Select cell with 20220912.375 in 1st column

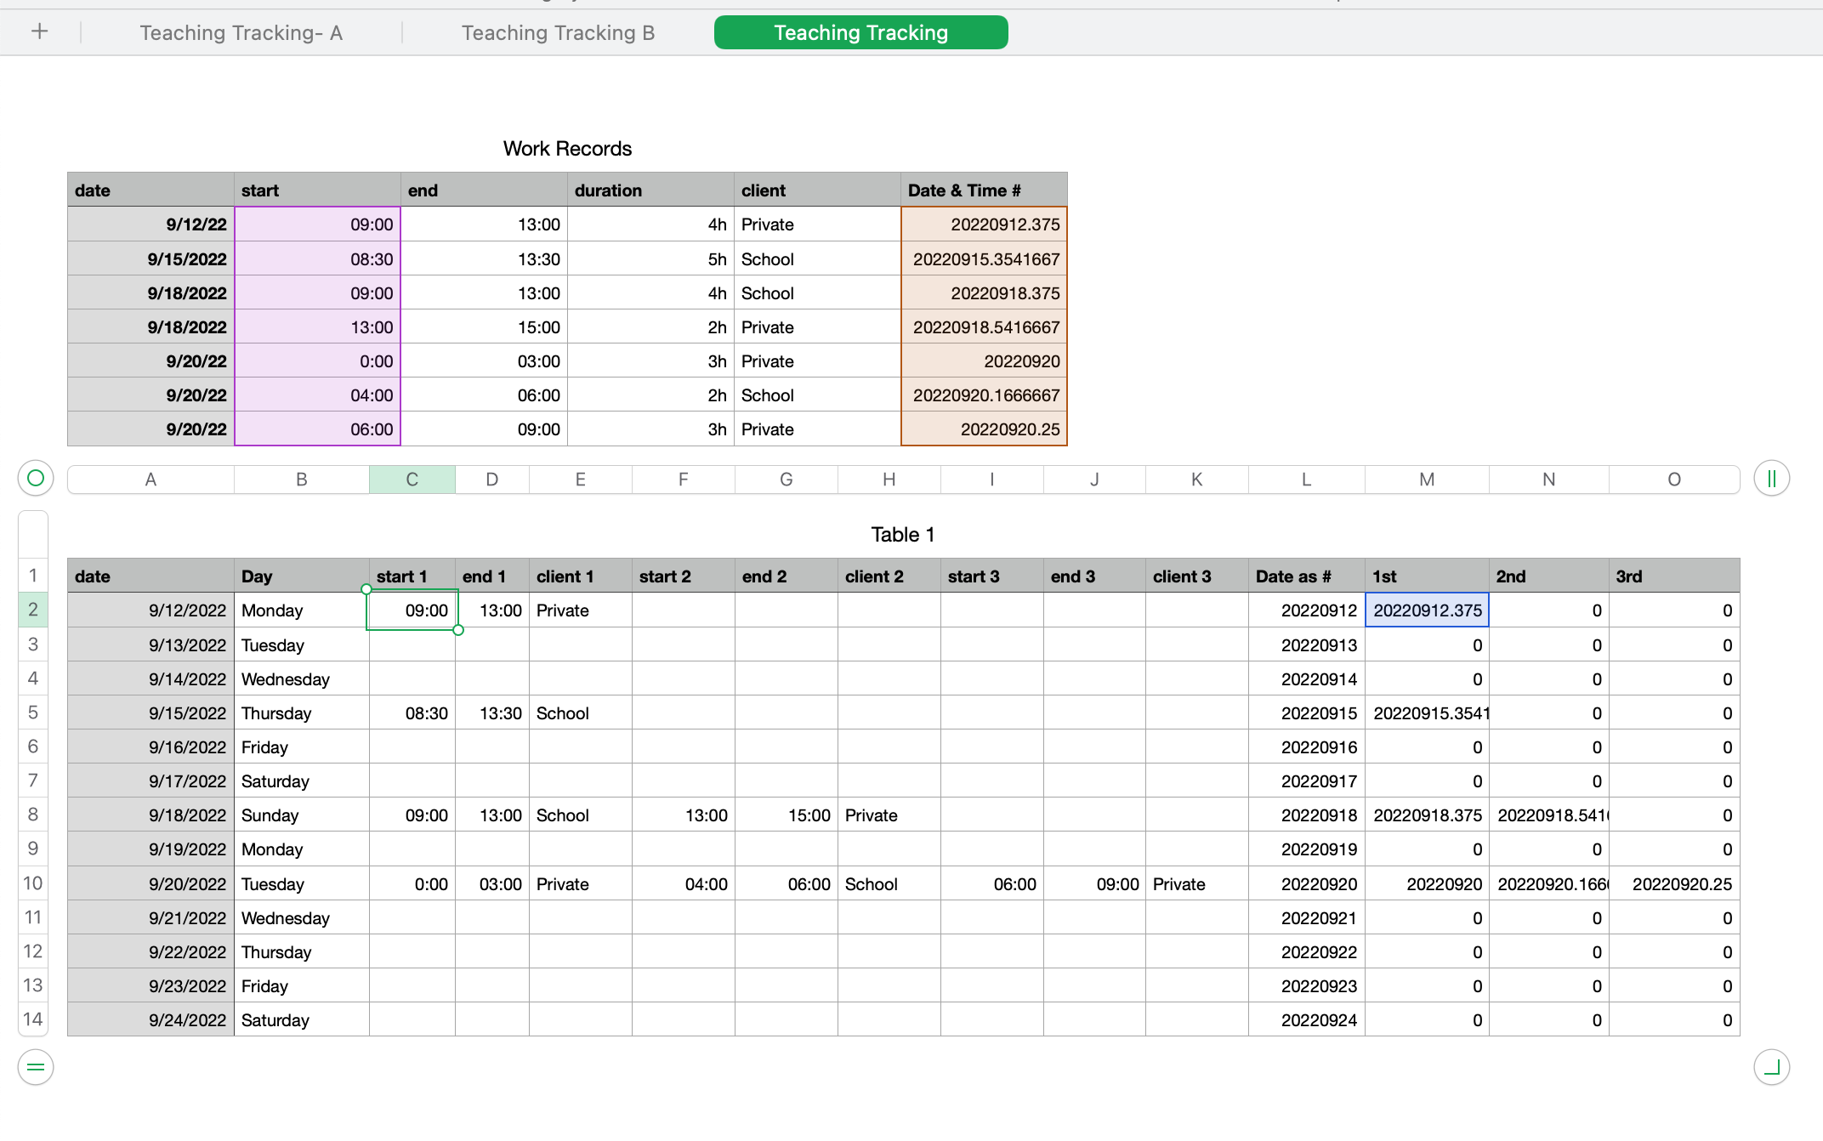[1426, 610]
